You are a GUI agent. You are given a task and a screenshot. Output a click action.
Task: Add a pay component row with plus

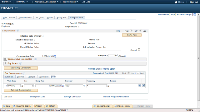point(140,86)
